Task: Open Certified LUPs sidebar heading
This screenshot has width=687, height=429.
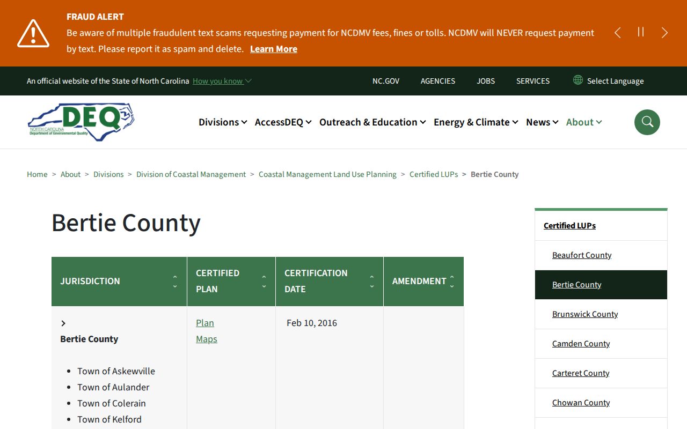Action: [569, 226]
